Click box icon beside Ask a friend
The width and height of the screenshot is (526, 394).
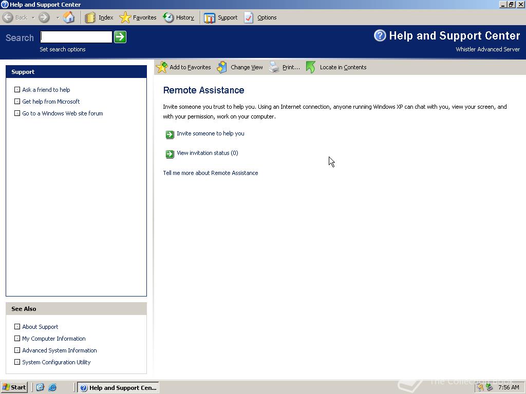[17, 89]
